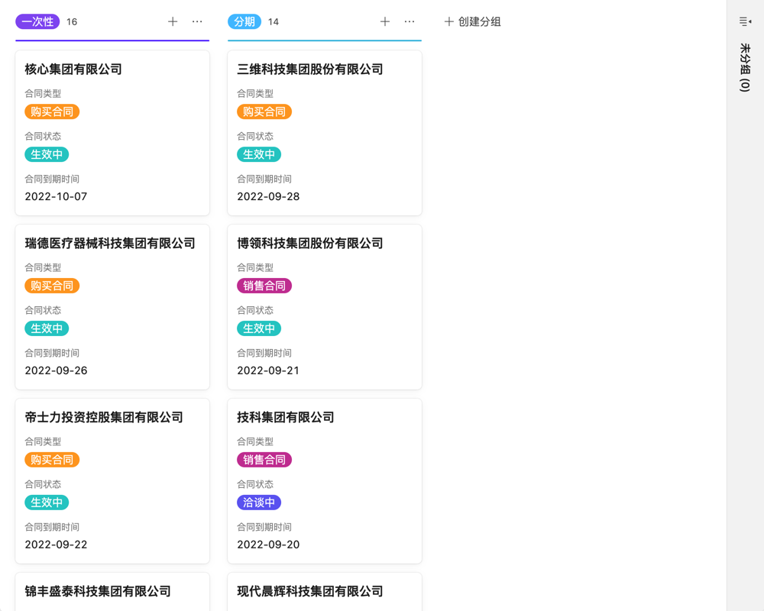Viewport: 764px width, 611px height.
Task: Click the plus icon beside 创建分组
Action: [x=448, y=21]
